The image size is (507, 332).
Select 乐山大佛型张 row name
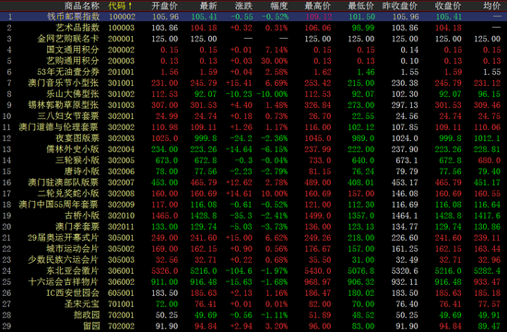(x=73, y=94)
